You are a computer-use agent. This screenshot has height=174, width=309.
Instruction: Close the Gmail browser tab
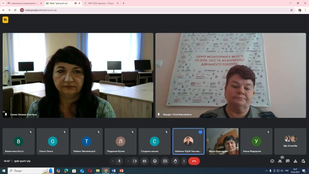coord(41,3)
